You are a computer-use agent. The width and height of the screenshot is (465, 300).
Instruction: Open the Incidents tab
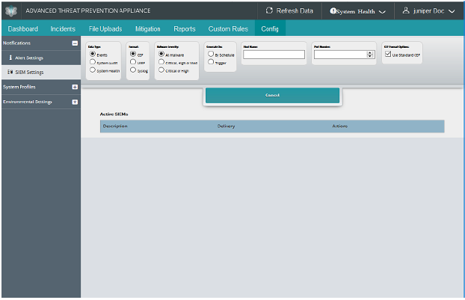[x=63, y=28]
